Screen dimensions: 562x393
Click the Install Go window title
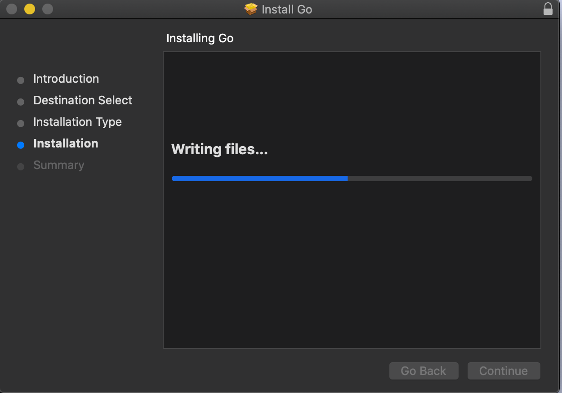click(287, 9)
